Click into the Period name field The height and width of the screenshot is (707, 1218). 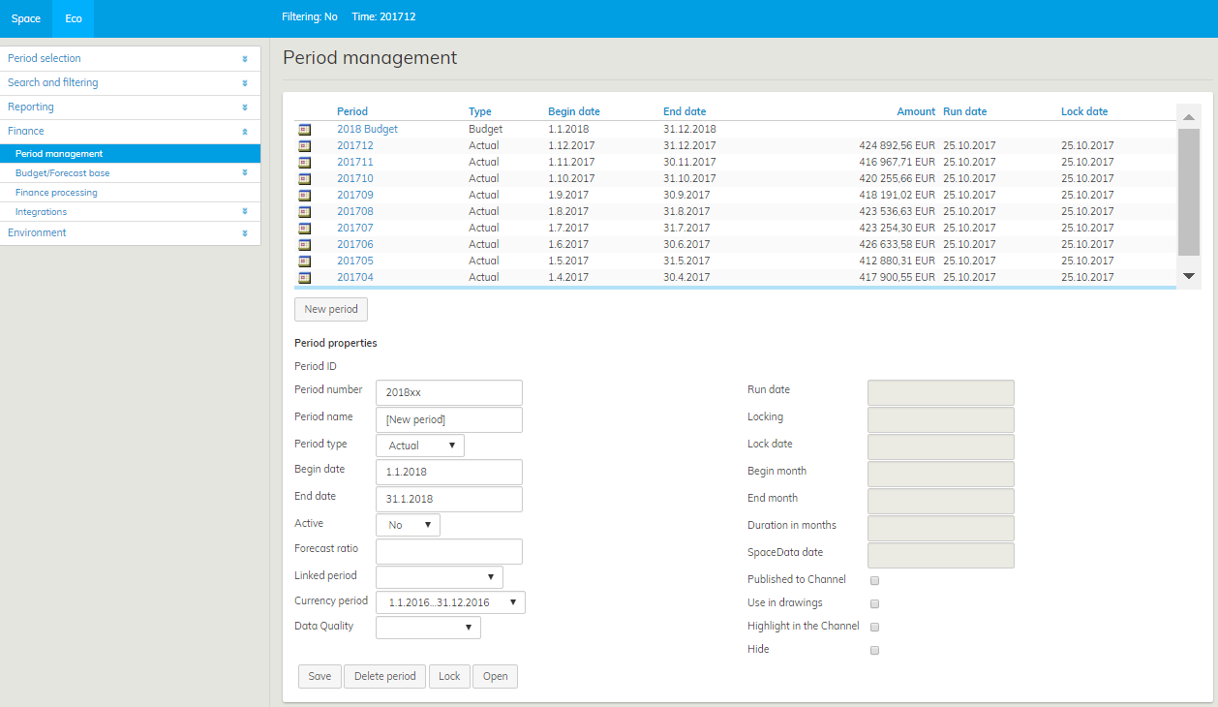click(448, 419)
